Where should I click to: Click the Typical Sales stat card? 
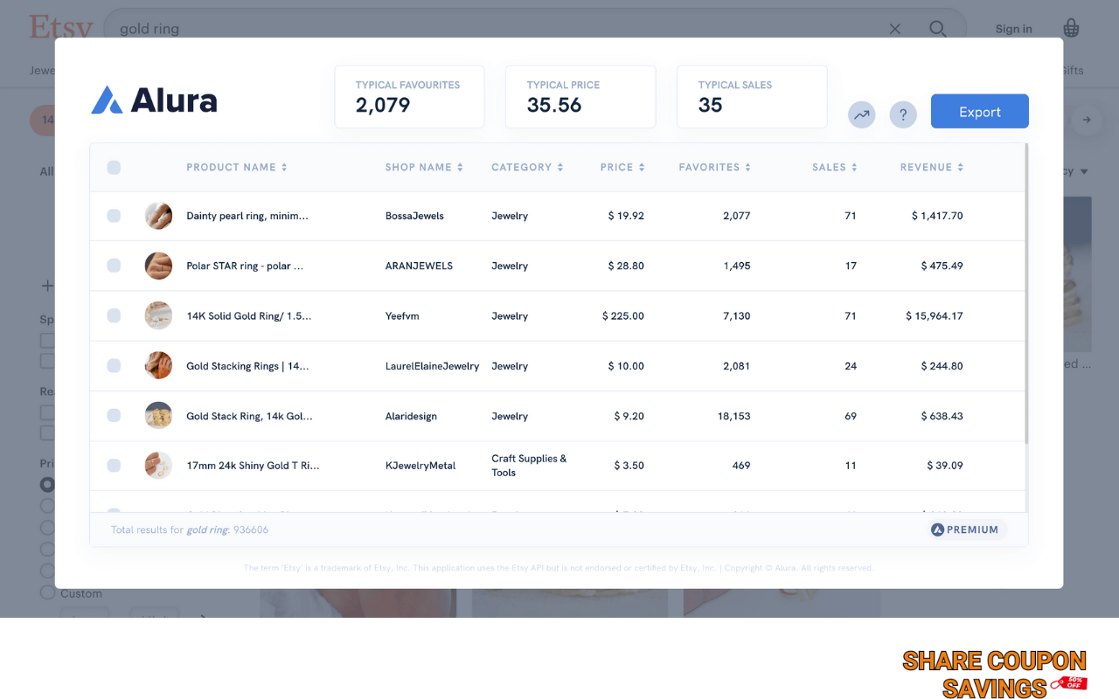pyautogui.click(x=752, y=97)
